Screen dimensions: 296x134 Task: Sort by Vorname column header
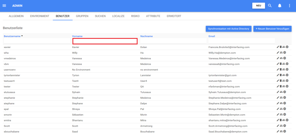(x=77, y=36)
